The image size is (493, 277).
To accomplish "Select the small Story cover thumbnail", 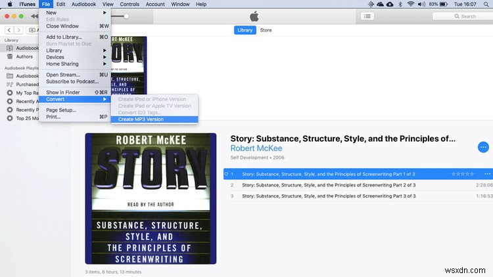I will click(x=129, y=66).
